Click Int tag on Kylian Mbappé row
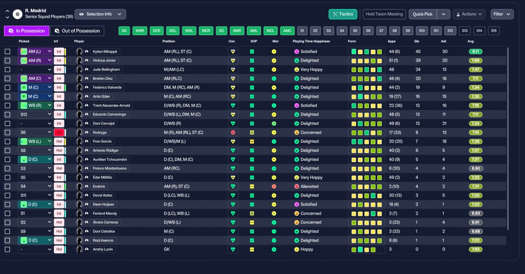Screen dimensions: 525x274 pyautogui.click(x=59, y=52)
